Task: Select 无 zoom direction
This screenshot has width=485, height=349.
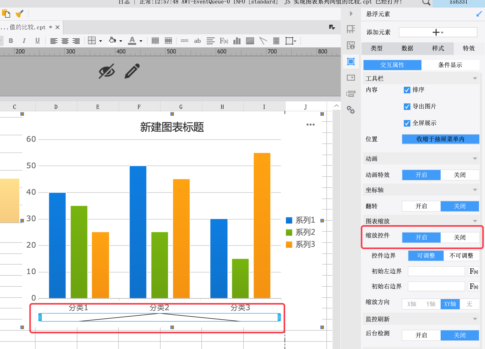Action: click(x=469, y=304)
